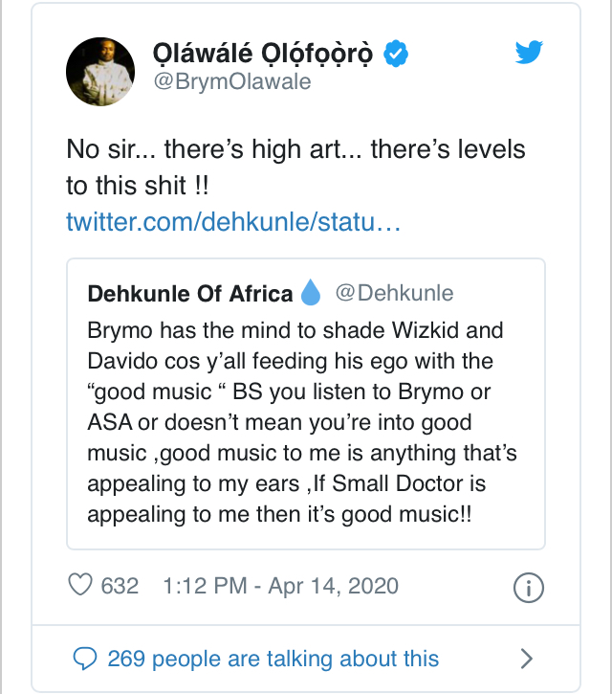
Task: Visit the @BrymOlawale handle
Action: pos(231,82)
